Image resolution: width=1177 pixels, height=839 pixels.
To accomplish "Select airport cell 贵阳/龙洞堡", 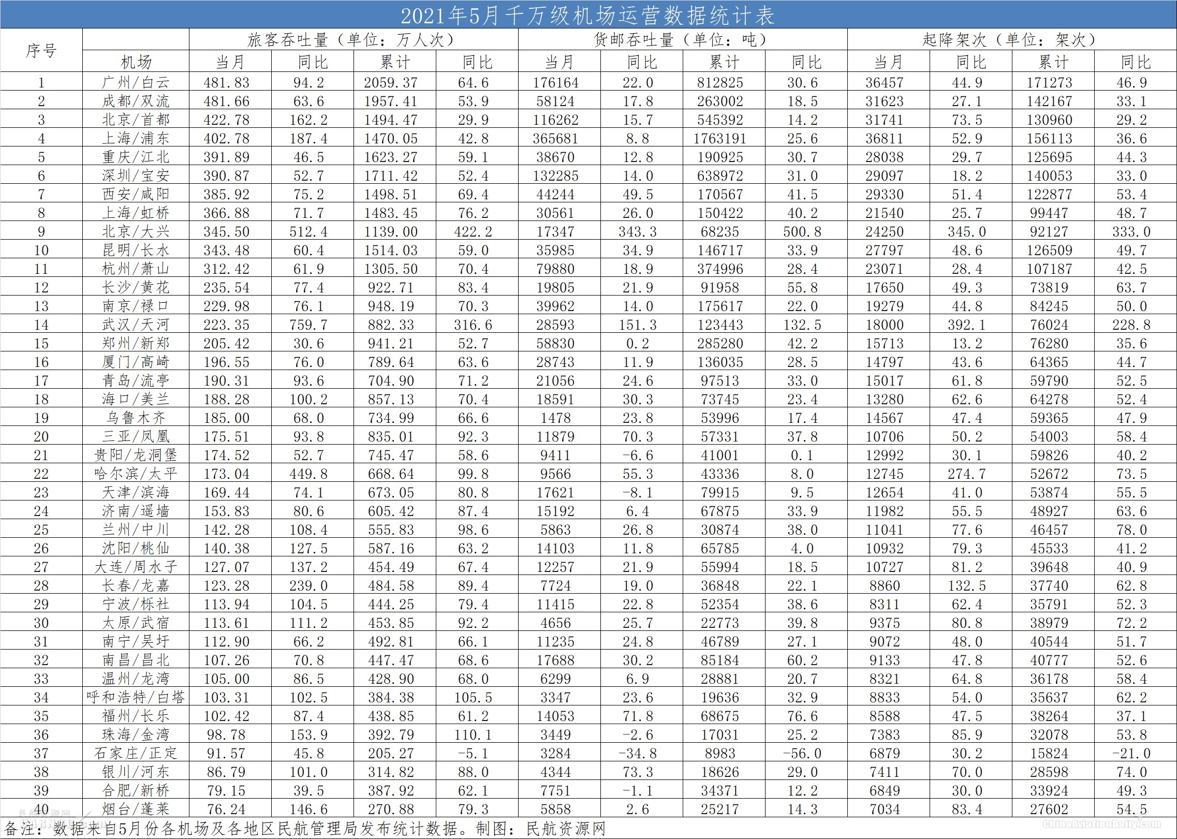I will (136, 455).
